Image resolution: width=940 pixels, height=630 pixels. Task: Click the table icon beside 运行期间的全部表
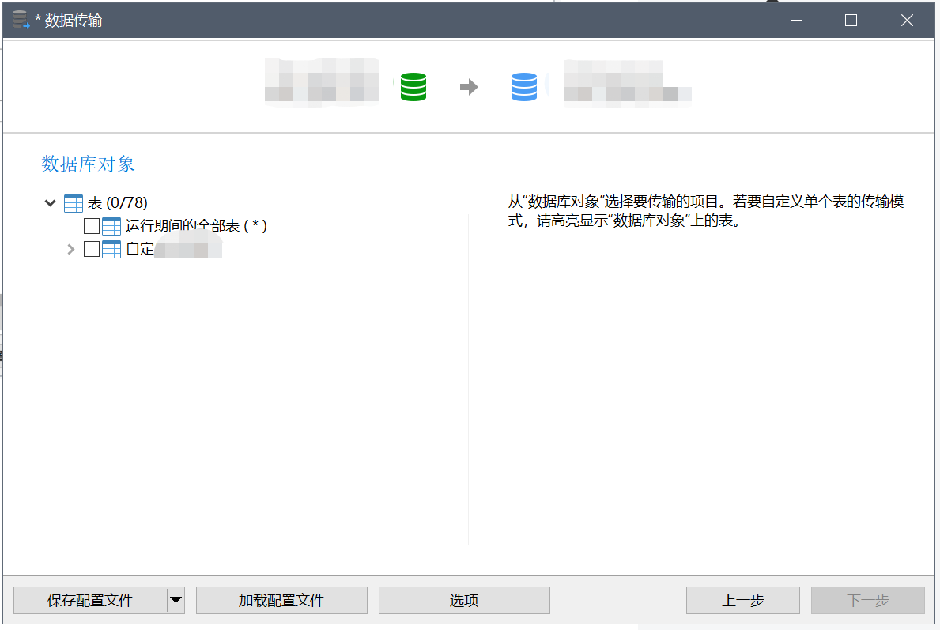[111, 225]
